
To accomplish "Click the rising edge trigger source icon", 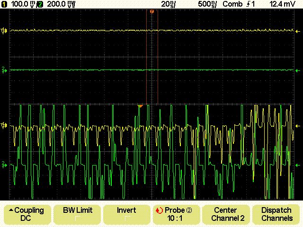I will (248, 4).
